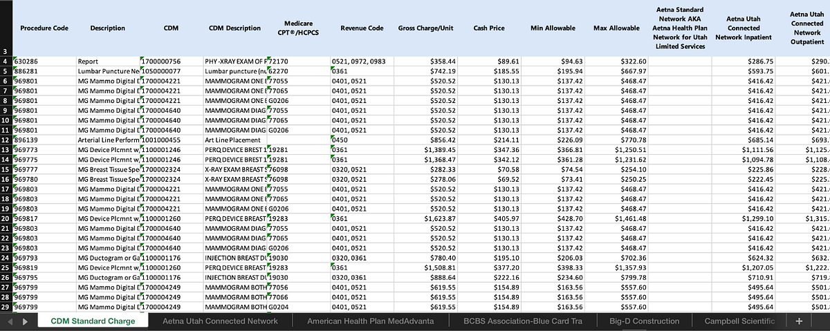
Task: Select the BCBS Association-Blue Card tab
Action: click(520, 321)
